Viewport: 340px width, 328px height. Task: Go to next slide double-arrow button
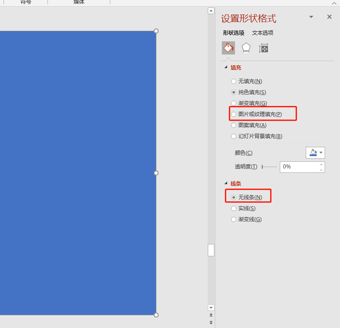[211, 323]
